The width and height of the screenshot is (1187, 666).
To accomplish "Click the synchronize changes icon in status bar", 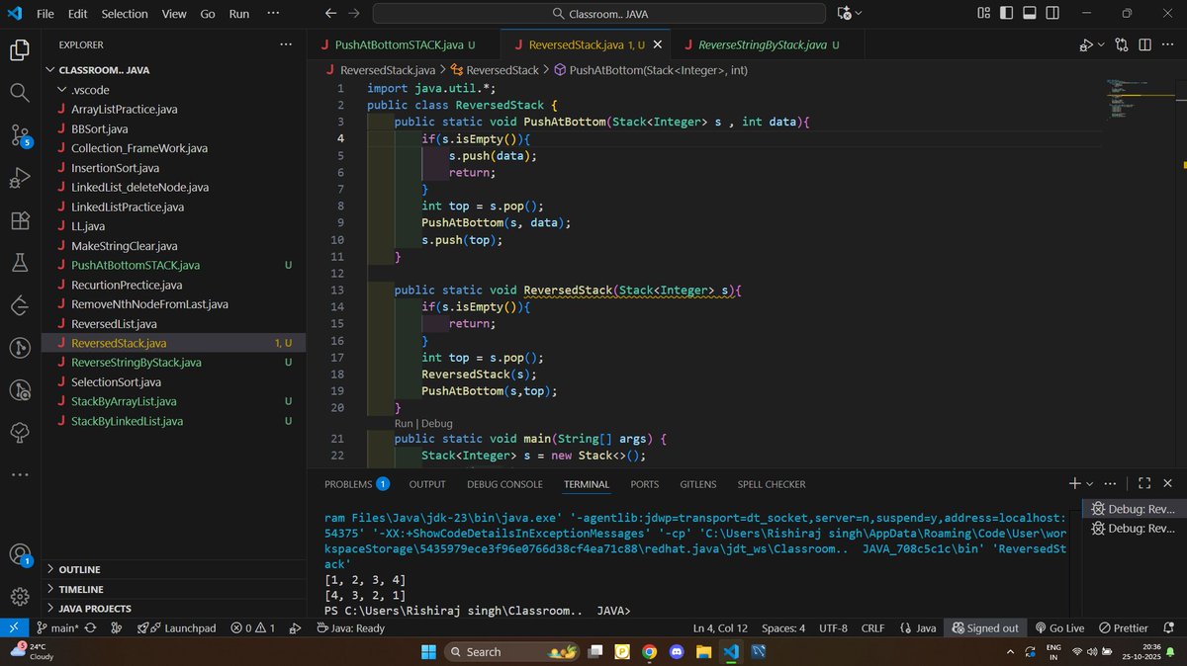I will (x=91, y=627).
